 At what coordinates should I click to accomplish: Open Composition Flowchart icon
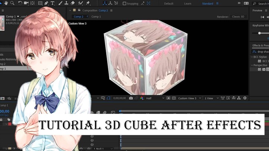click(239, 98)
